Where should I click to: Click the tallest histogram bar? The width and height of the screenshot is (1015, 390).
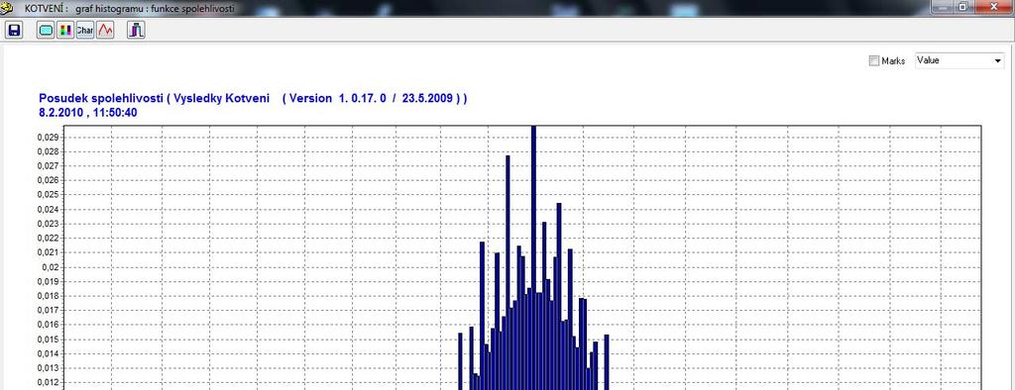coord(533,258)
